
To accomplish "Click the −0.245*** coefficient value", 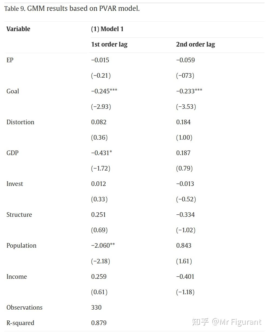I will [x=104, y=91].
